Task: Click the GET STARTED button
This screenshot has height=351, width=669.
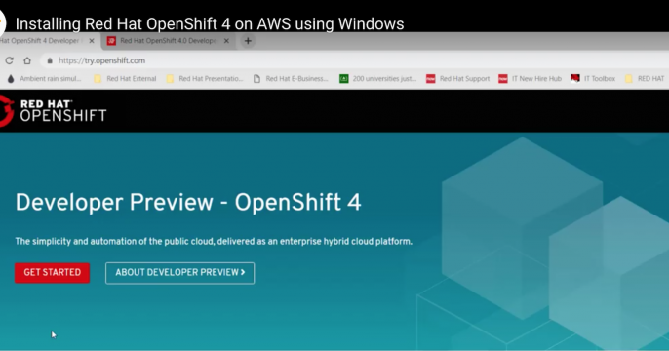Action: tap(52, 273)
